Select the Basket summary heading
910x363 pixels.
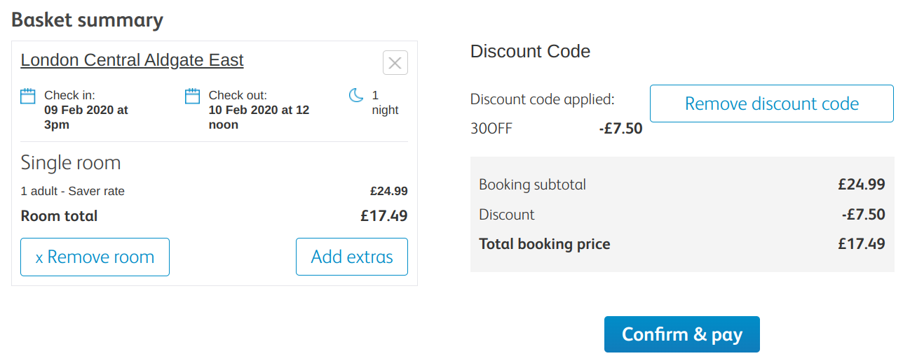coord(88,20)
